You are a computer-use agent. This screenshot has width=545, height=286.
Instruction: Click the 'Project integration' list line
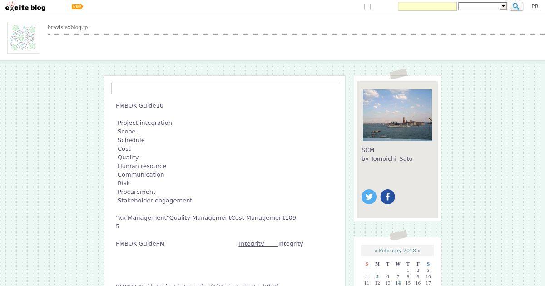pyautogui.click(x=145, y=123)
